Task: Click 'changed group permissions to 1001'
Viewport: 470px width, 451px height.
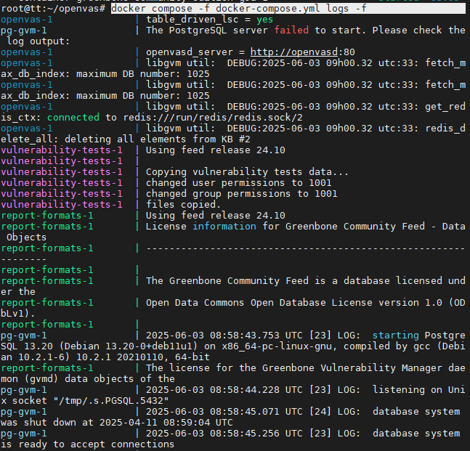Action: pos(241,194)
